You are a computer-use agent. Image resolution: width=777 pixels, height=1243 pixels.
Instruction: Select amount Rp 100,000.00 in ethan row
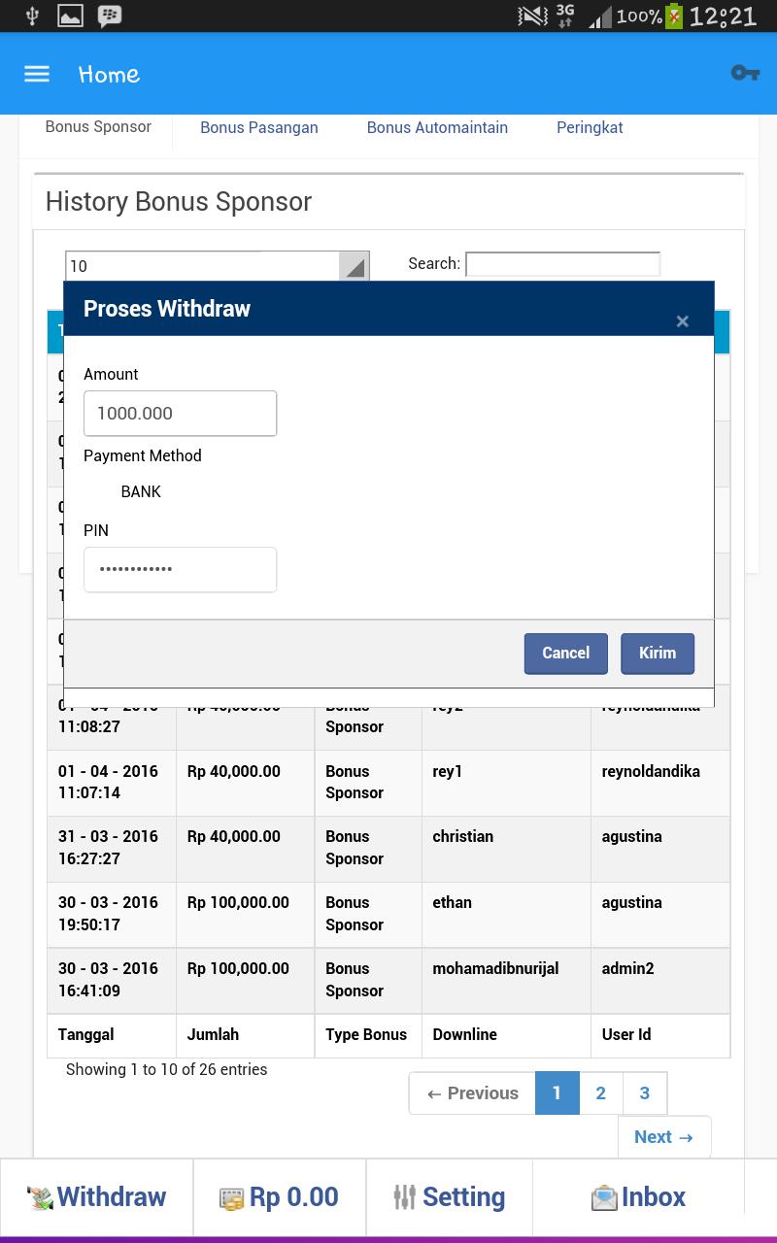coord(245,915)
